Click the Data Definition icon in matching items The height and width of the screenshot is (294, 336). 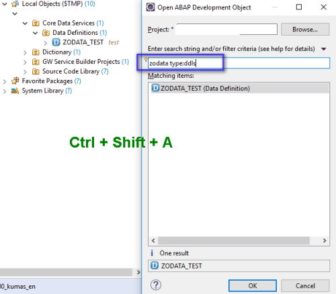pyautogui.click(x=155, y=88)
